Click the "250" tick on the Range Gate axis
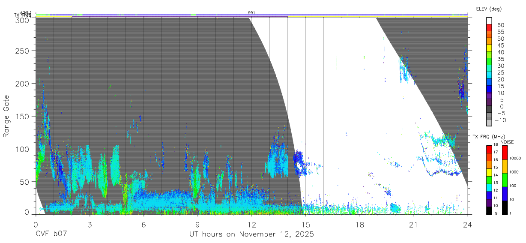Screen dimensions: 526x243 coord(22,51)
